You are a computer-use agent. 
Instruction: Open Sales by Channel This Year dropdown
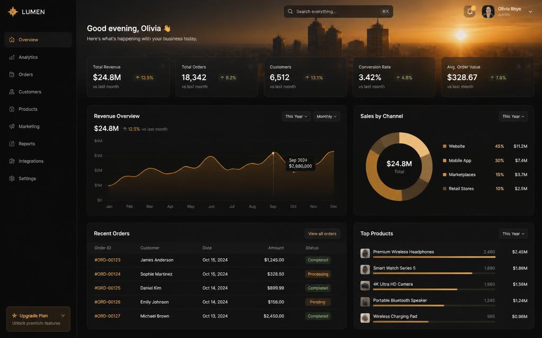coord(513,117)
